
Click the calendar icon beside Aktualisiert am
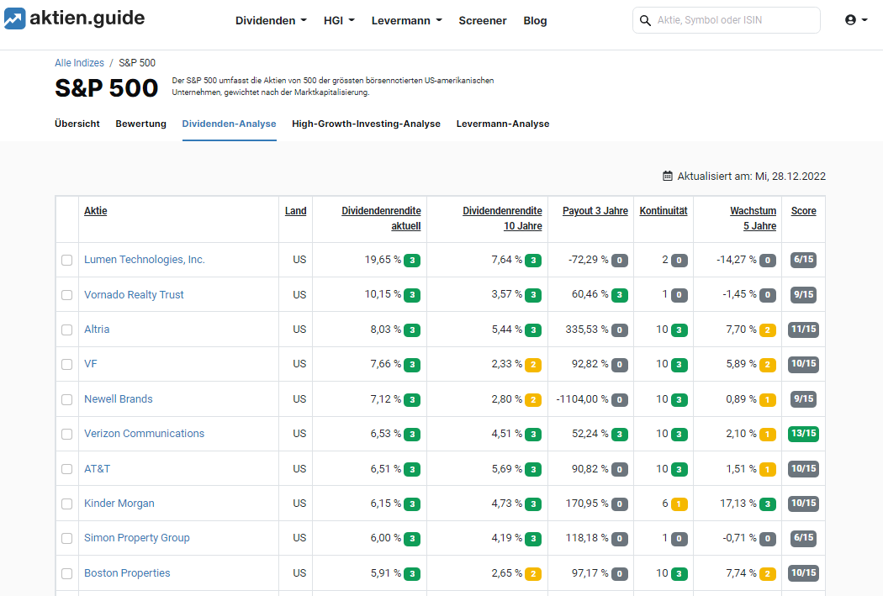[668, 177]
